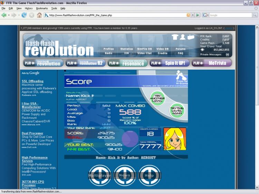This screenshot has width=259, height=194.
Task: Click the green Go arrow button
Action: pyautogui.click(x=198, y=15)
